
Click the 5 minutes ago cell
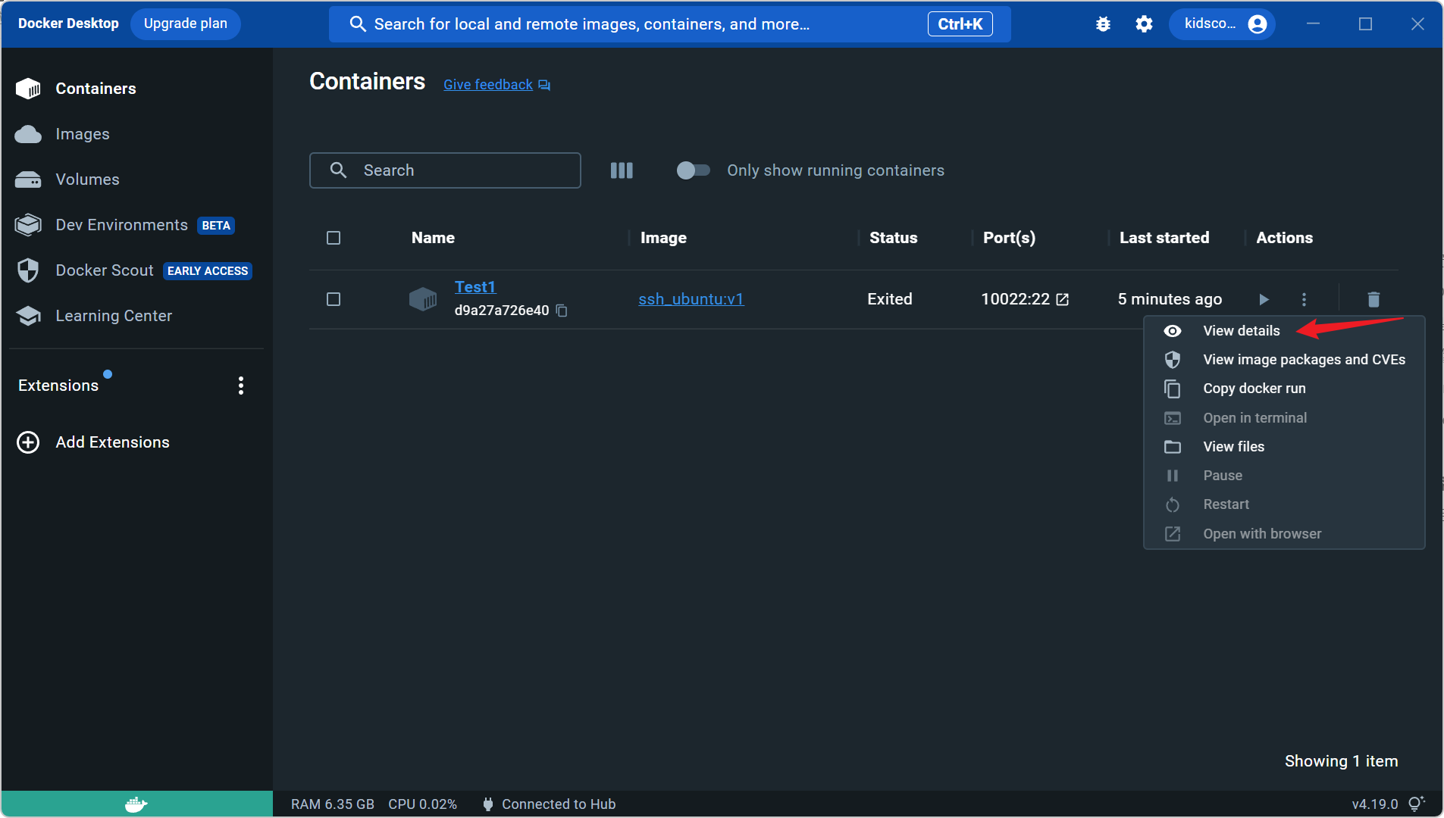(x=1170, y=299)
